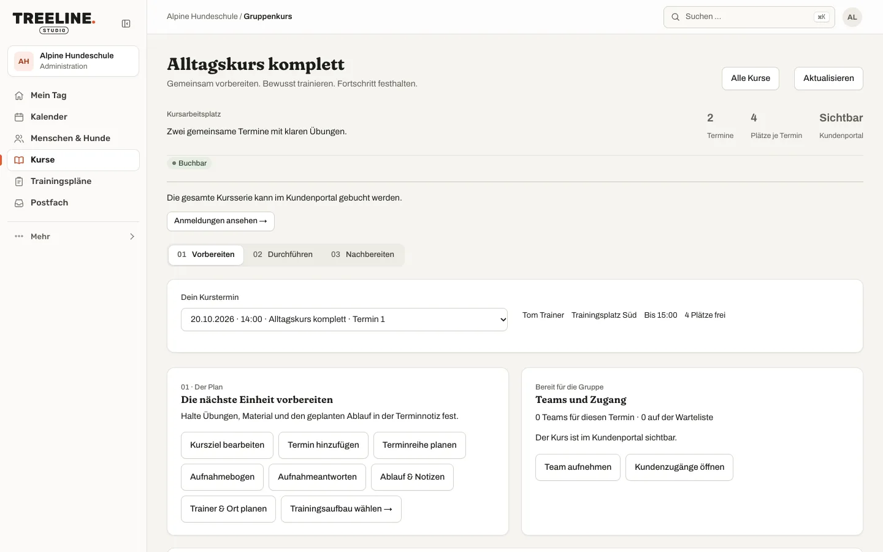Click the Alle Kurse button
Screen dimensions: 883x552
(751, 79)
